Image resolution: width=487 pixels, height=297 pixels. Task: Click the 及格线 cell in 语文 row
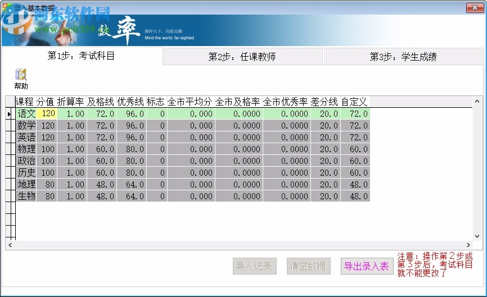click(x=102, y=113)
